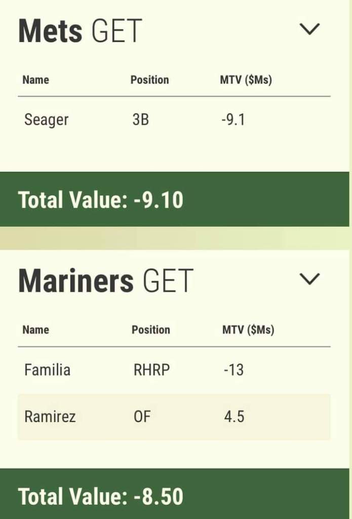
Task: Click the Mariners GET heading
Action: point(106,280)
